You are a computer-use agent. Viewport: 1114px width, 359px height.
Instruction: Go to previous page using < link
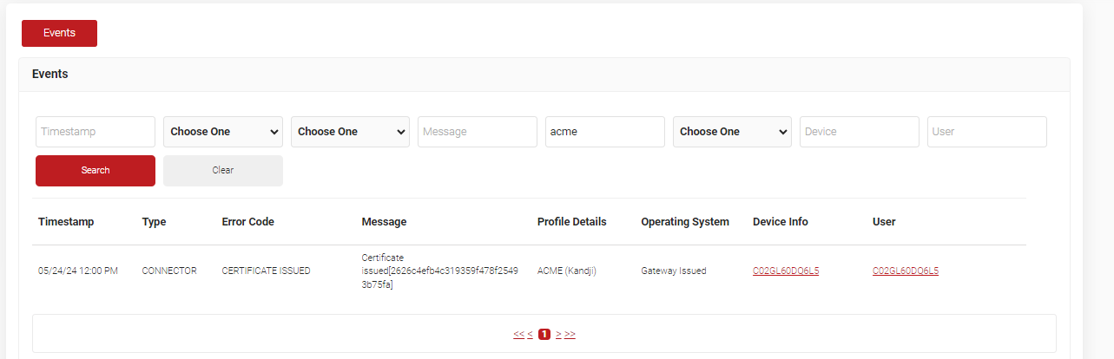531,334
